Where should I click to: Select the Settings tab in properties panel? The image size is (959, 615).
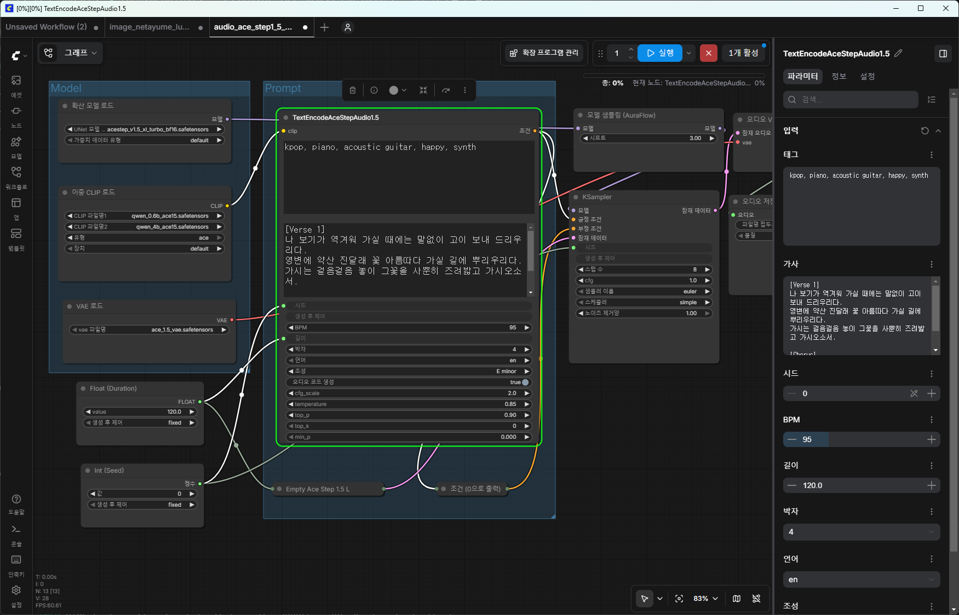868,77
